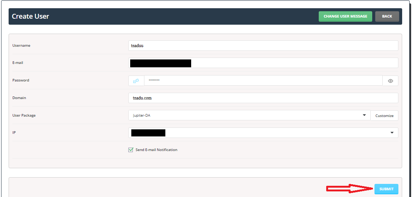Image resolution: width=413 pixels, height=197 pixels.
Task: Submit the Create User form
Action: click(386, 189)
